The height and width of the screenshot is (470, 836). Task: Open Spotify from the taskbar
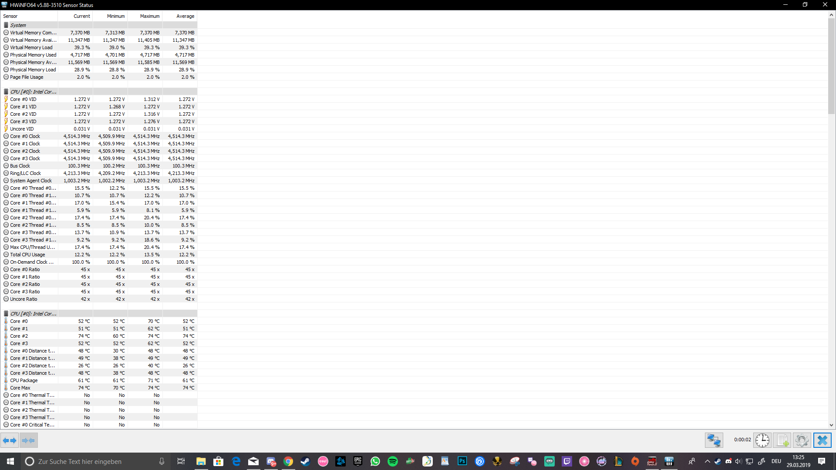[392, 461]
